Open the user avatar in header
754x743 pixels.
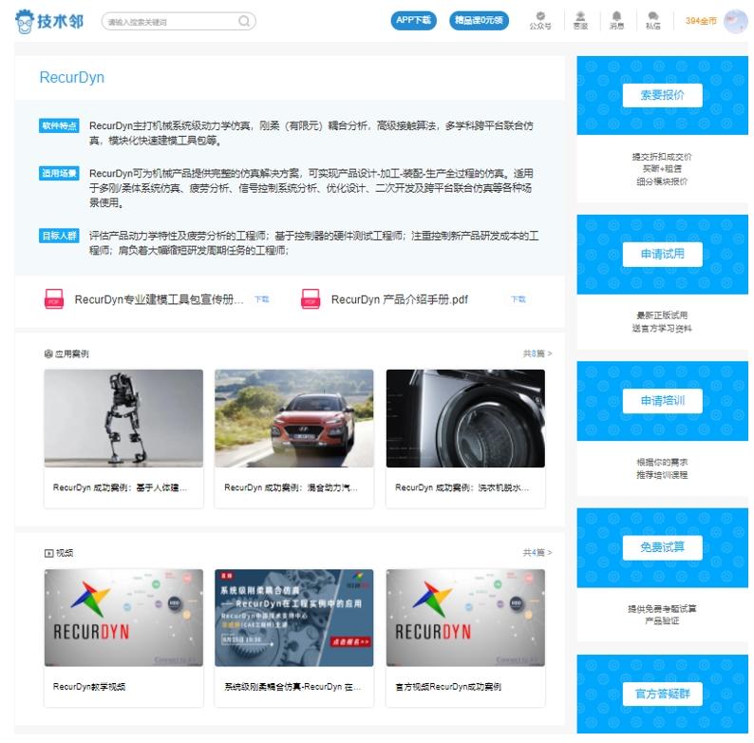(x=736, y=21)
